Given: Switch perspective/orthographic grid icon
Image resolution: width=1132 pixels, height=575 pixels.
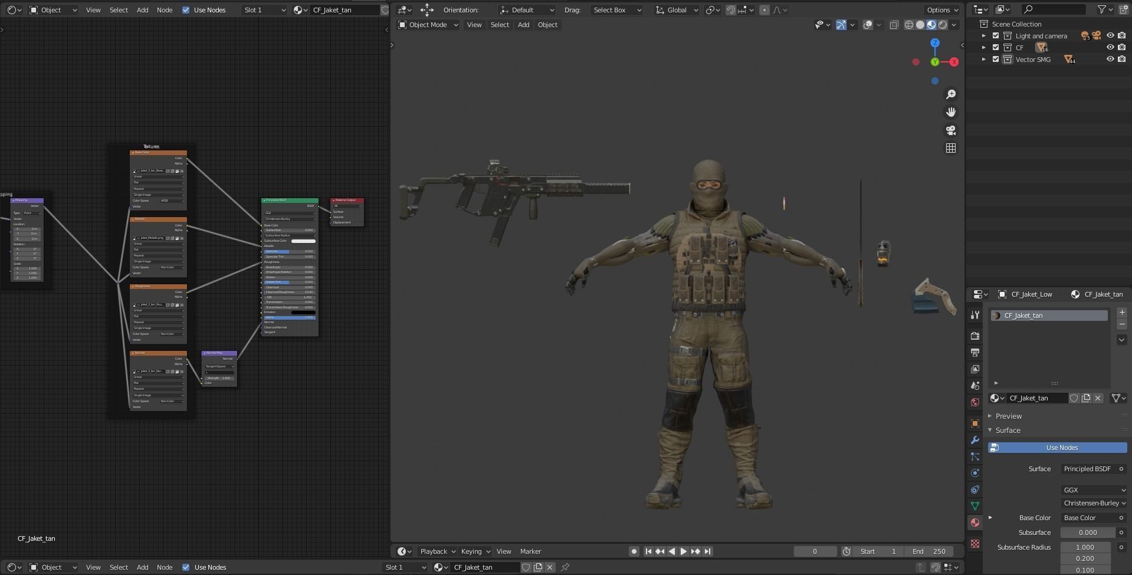Looking at the screenshot, I should pyautogui.click(x=951, y=148).
